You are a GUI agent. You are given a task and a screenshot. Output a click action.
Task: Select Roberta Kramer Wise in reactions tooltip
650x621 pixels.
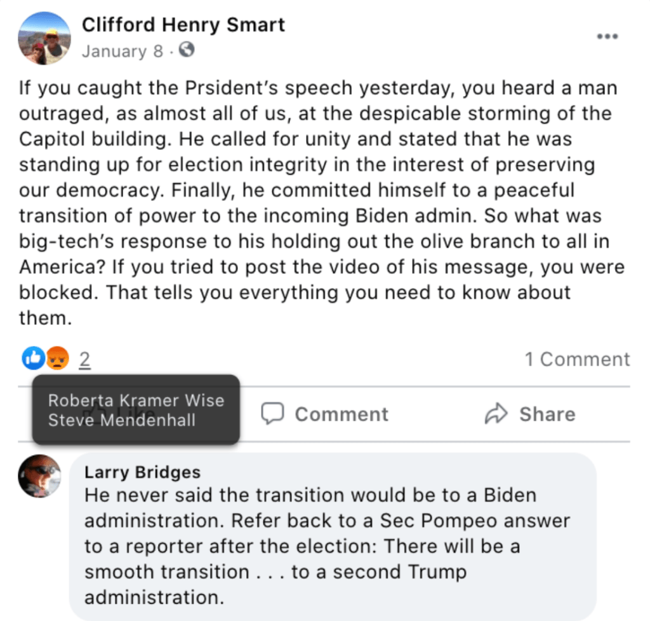coord(136,400)
